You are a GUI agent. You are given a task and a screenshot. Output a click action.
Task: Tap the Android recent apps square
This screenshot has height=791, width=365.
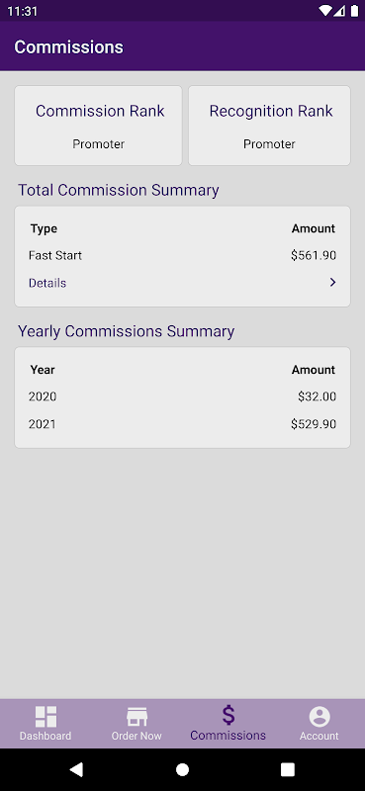pyautogui.click(x=288, y=769)
